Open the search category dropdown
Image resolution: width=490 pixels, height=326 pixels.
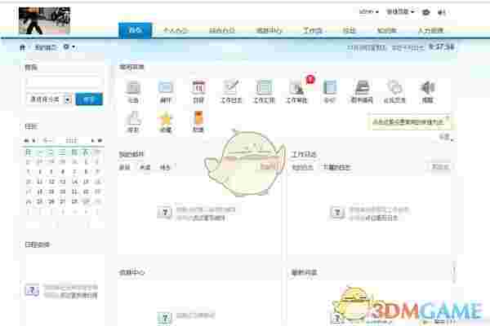tap(49, 99)
